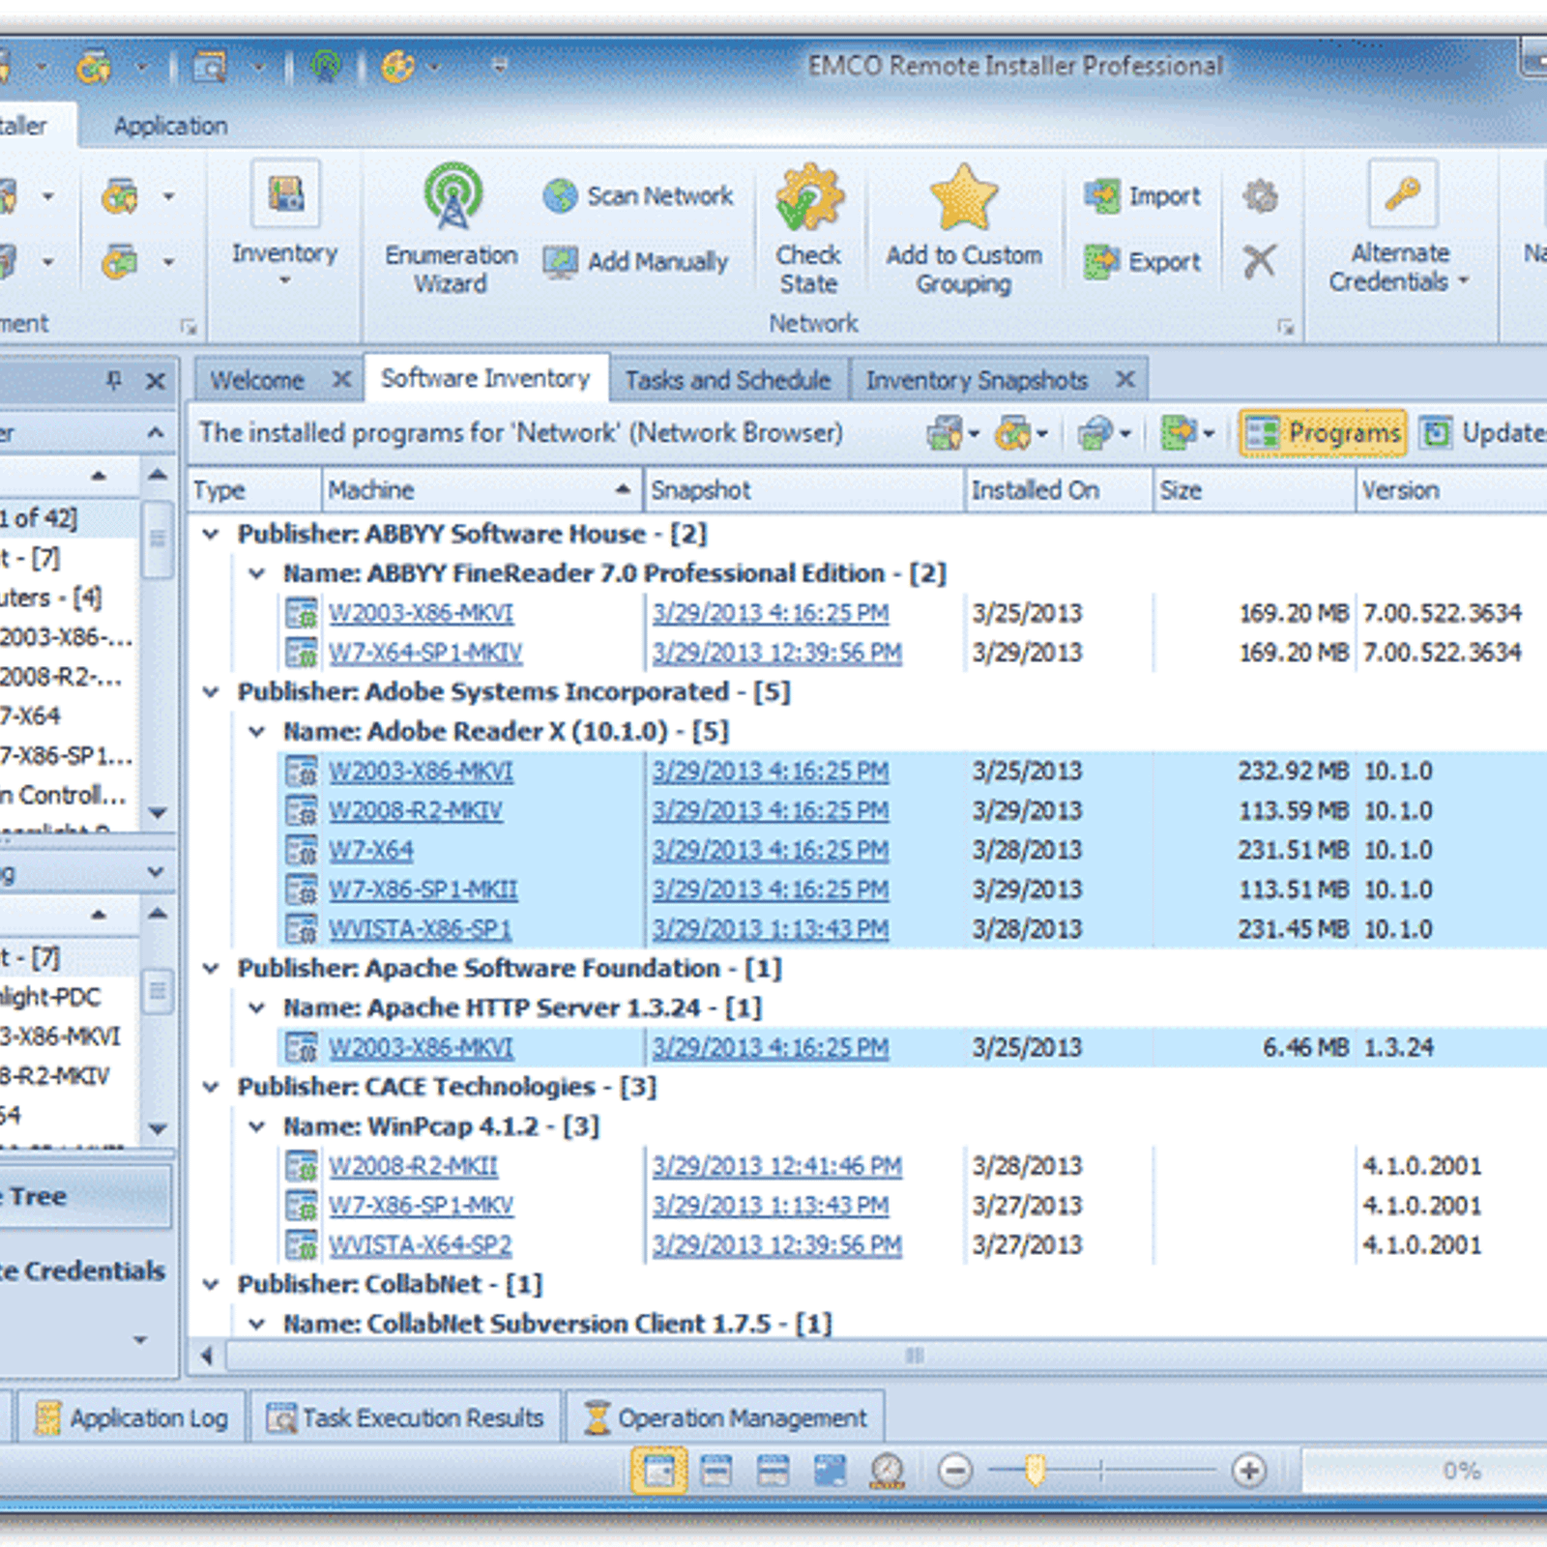Image resolution: width=1547 pixels, height=1547 pixels.
Task: Sort by the Size column header
Action: (x=1254, y=490)
